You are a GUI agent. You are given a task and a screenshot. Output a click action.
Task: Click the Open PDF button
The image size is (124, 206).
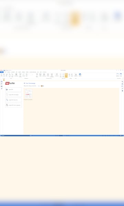[13, 90]
